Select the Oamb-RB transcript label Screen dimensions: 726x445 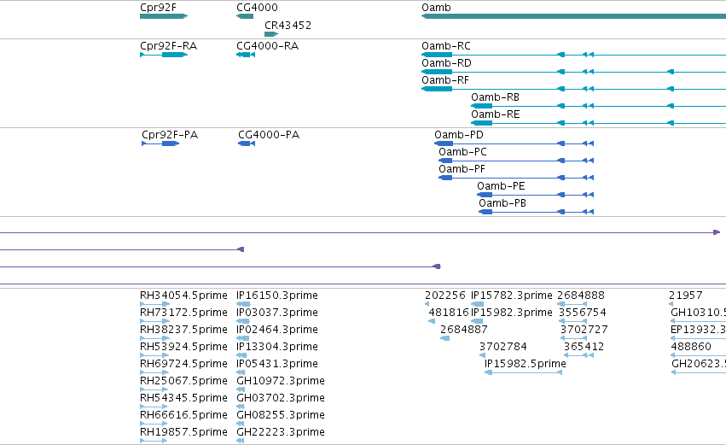495,97
